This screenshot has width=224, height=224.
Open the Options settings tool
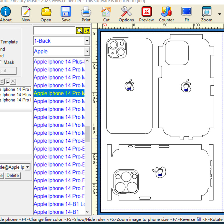coord(126,14)
